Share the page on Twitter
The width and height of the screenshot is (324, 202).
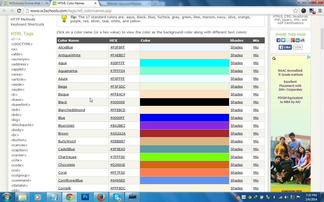(x=283, y=40)
